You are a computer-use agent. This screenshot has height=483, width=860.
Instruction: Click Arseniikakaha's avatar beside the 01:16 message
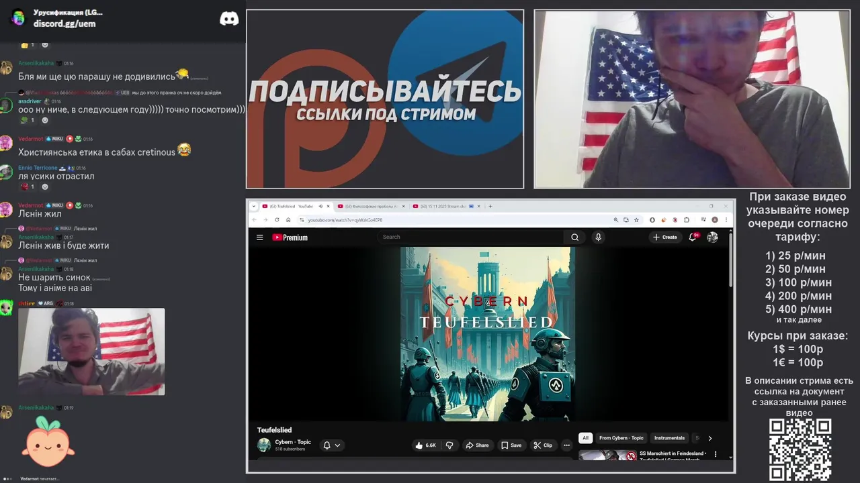coord(6,68)
